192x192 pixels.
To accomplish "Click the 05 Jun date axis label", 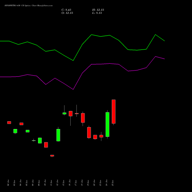I will pyautogui.click(x=27, y=183).
